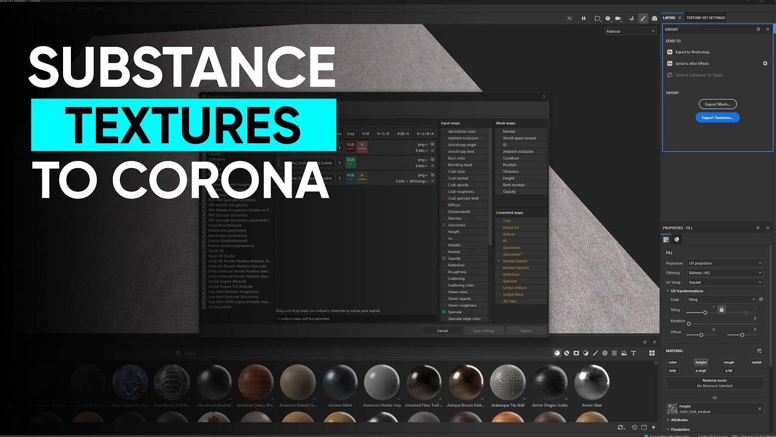776x437 pixels.
Task: Select Normal DirectX converted map
Action: (515, 261)
